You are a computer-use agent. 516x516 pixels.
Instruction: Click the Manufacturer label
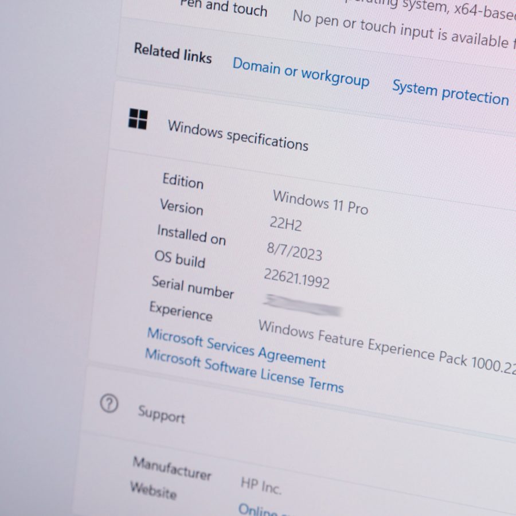(x=172, y=468)
